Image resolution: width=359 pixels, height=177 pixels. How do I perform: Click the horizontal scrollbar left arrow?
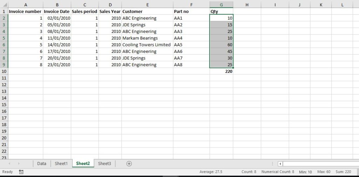[x=280, y=164]
